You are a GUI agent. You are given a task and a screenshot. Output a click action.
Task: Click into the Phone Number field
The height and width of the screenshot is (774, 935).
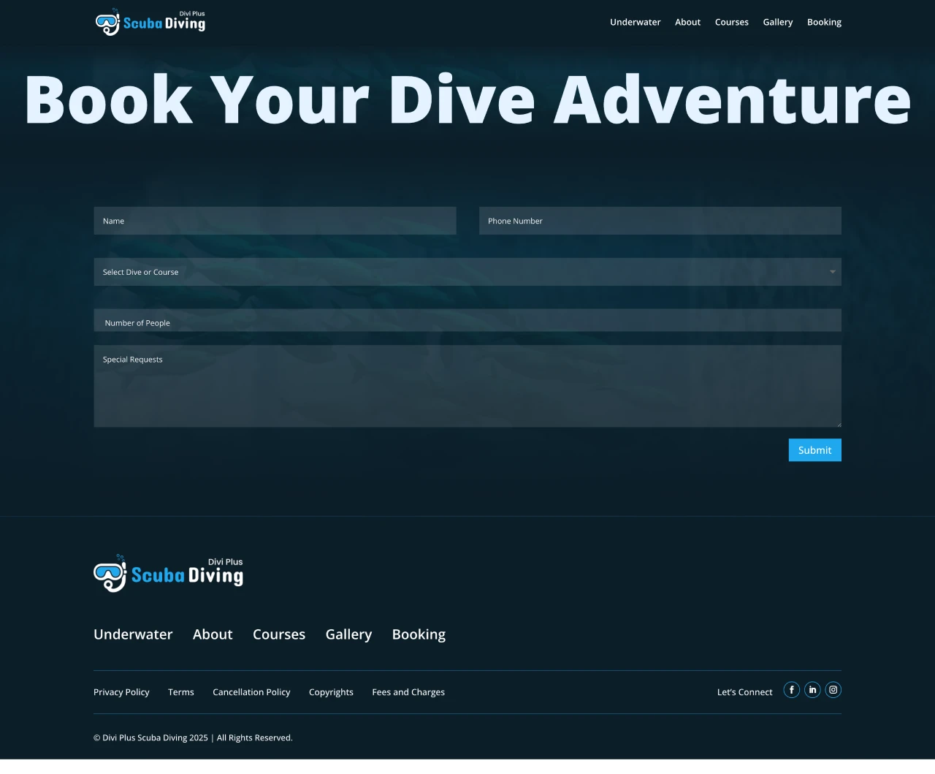660,221
